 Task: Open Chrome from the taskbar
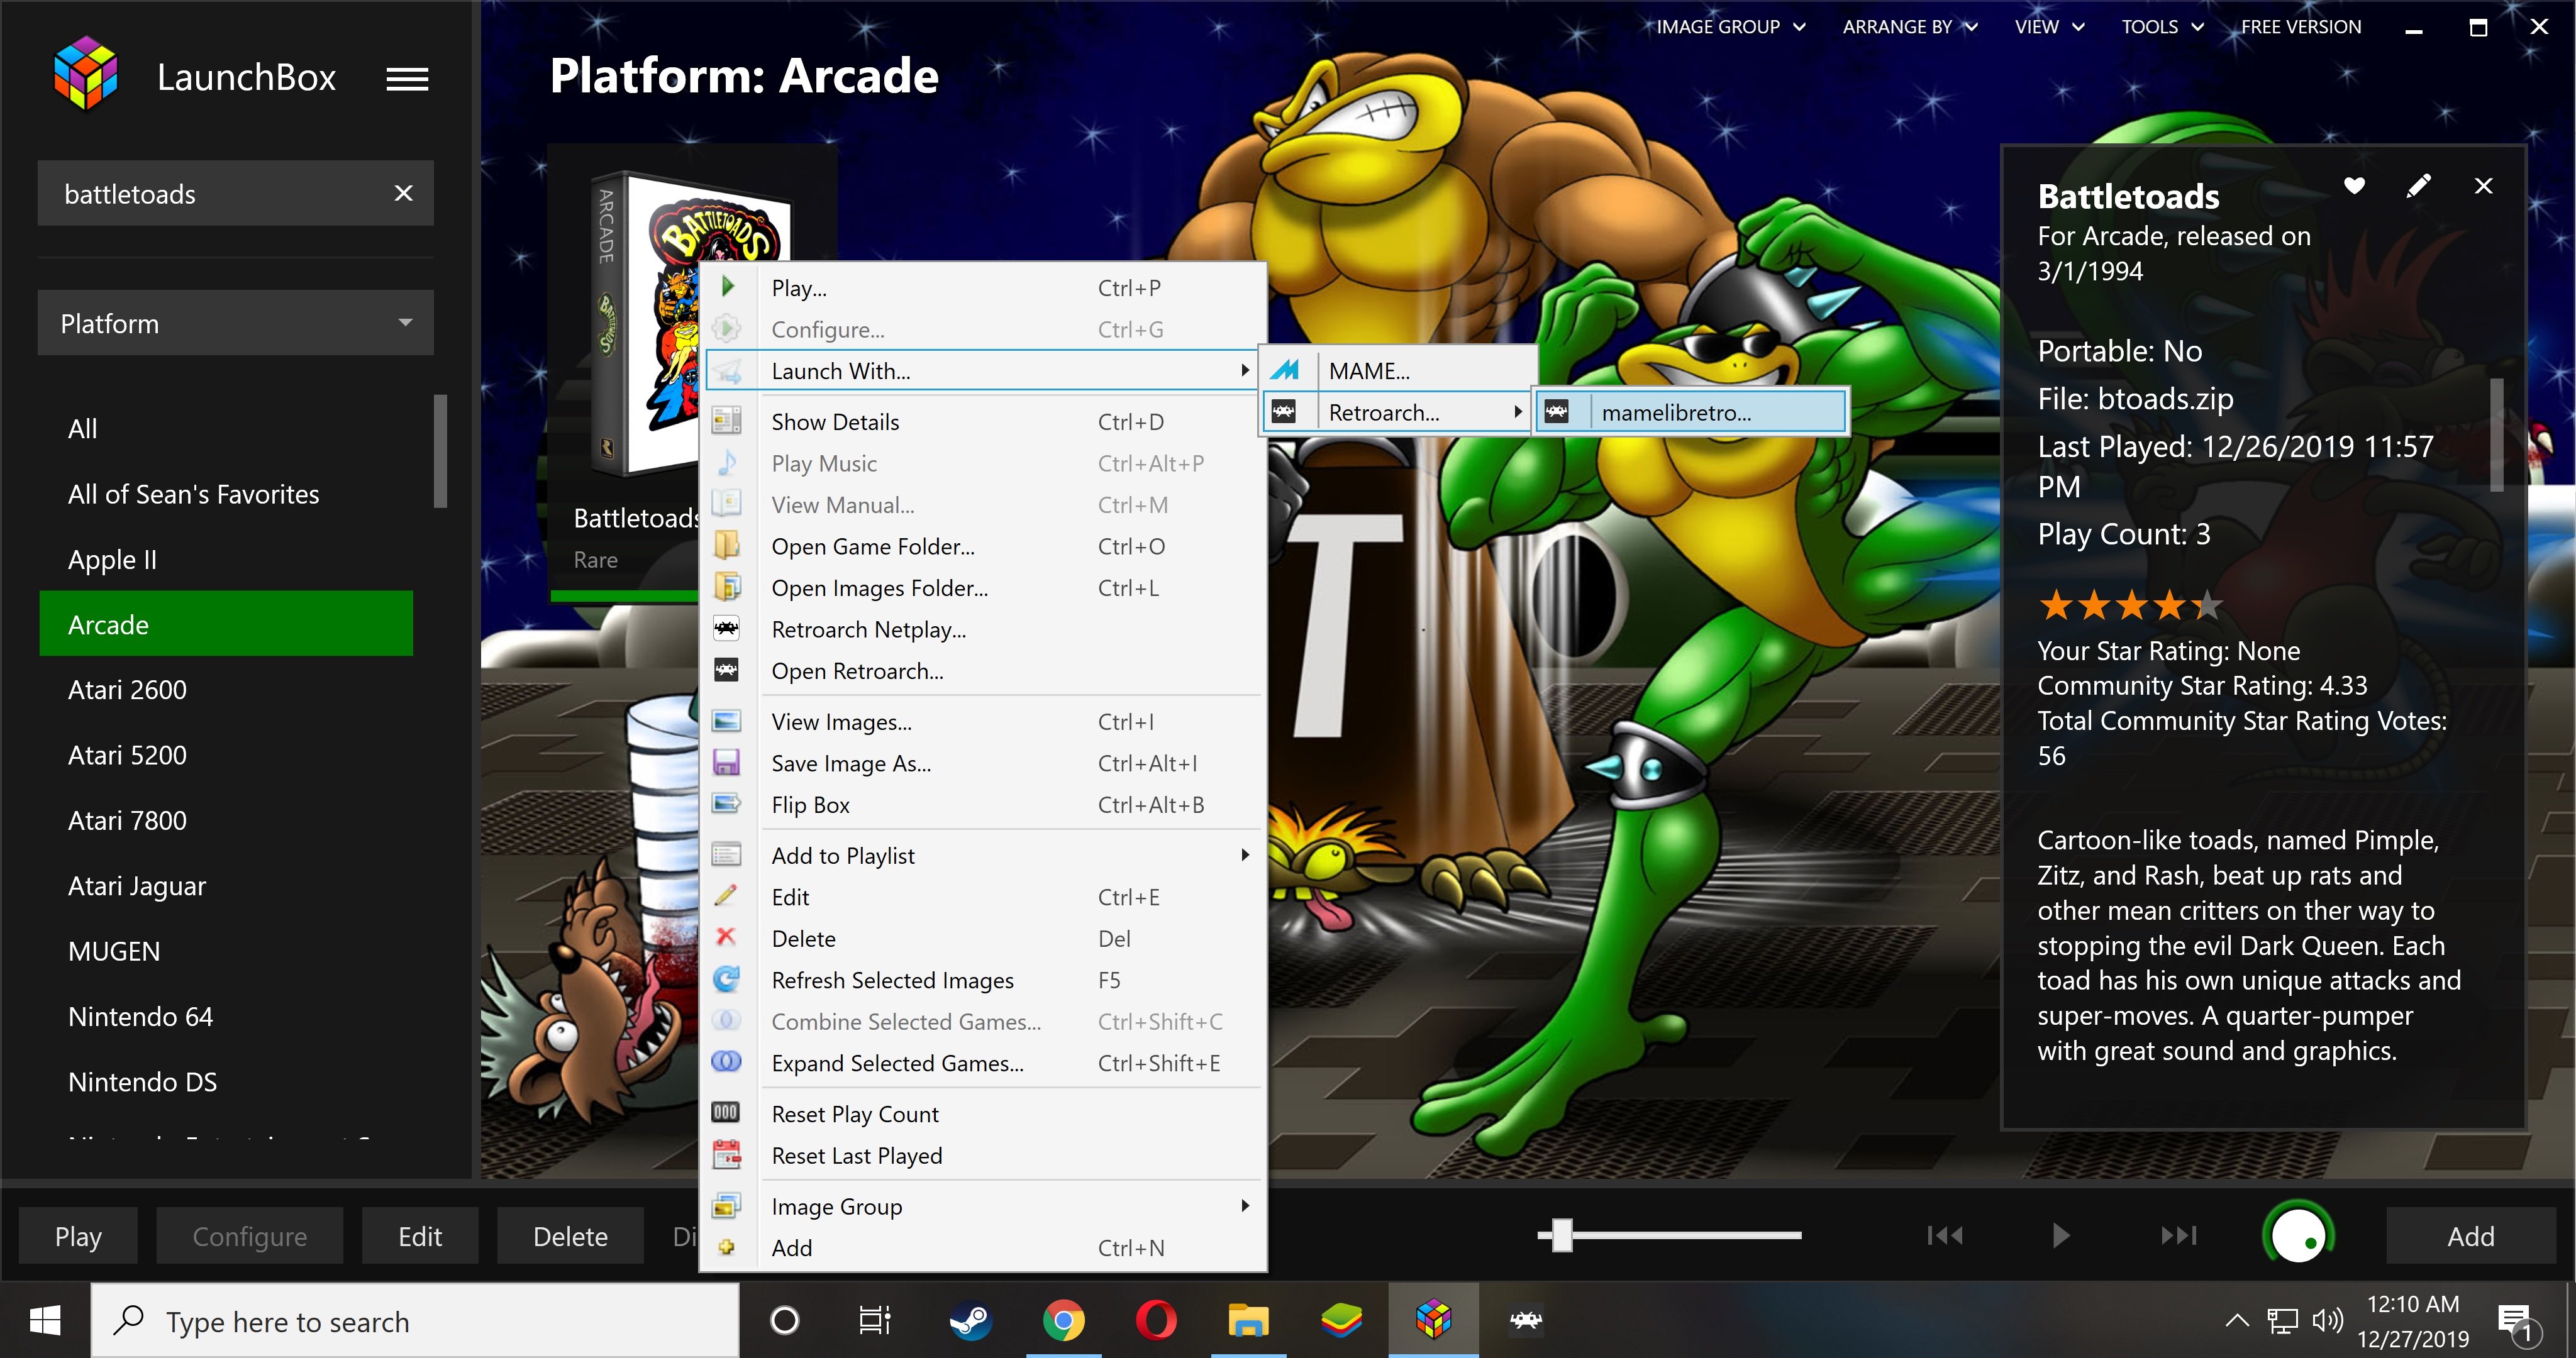[x=1063, y=1321]
